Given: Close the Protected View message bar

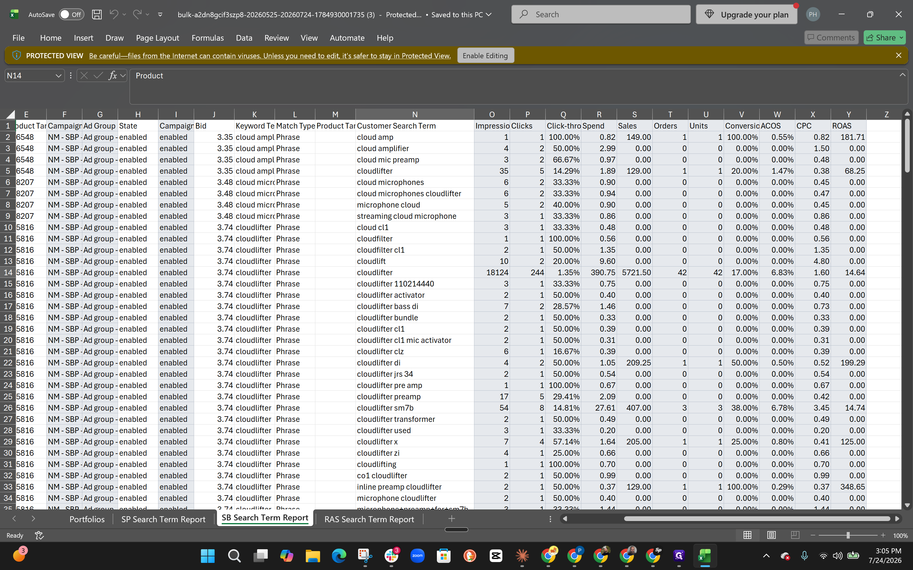Looking at the screenshot, I should tap(899, 56).
